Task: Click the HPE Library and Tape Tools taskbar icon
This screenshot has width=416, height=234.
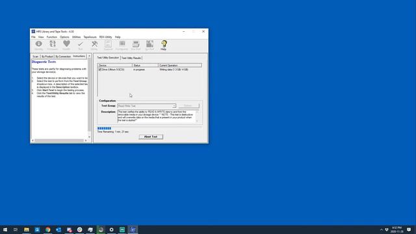Action: click(133, 229)
